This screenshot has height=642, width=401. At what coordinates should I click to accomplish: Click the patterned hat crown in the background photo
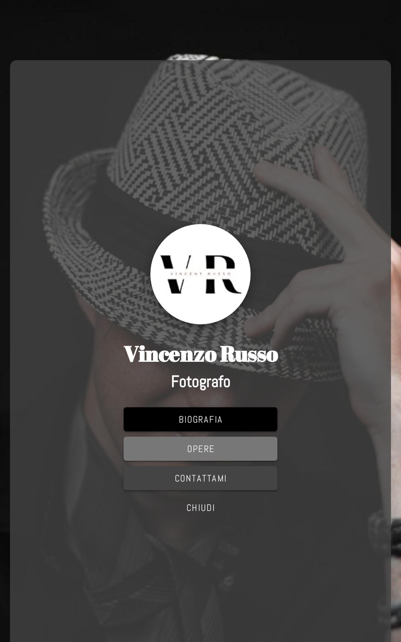(x=234, y=134)
